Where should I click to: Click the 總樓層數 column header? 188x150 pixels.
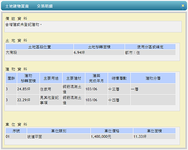(x=119, y=78)
